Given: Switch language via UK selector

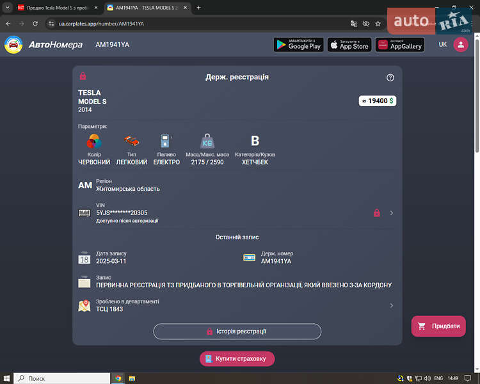Looking at the screenshot, I should coord(443,44).
